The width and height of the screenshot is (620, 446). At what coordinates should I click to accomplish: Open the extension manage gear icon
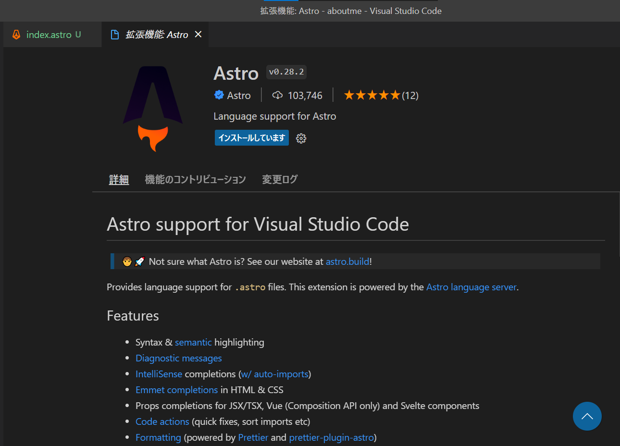coord(301,138)
